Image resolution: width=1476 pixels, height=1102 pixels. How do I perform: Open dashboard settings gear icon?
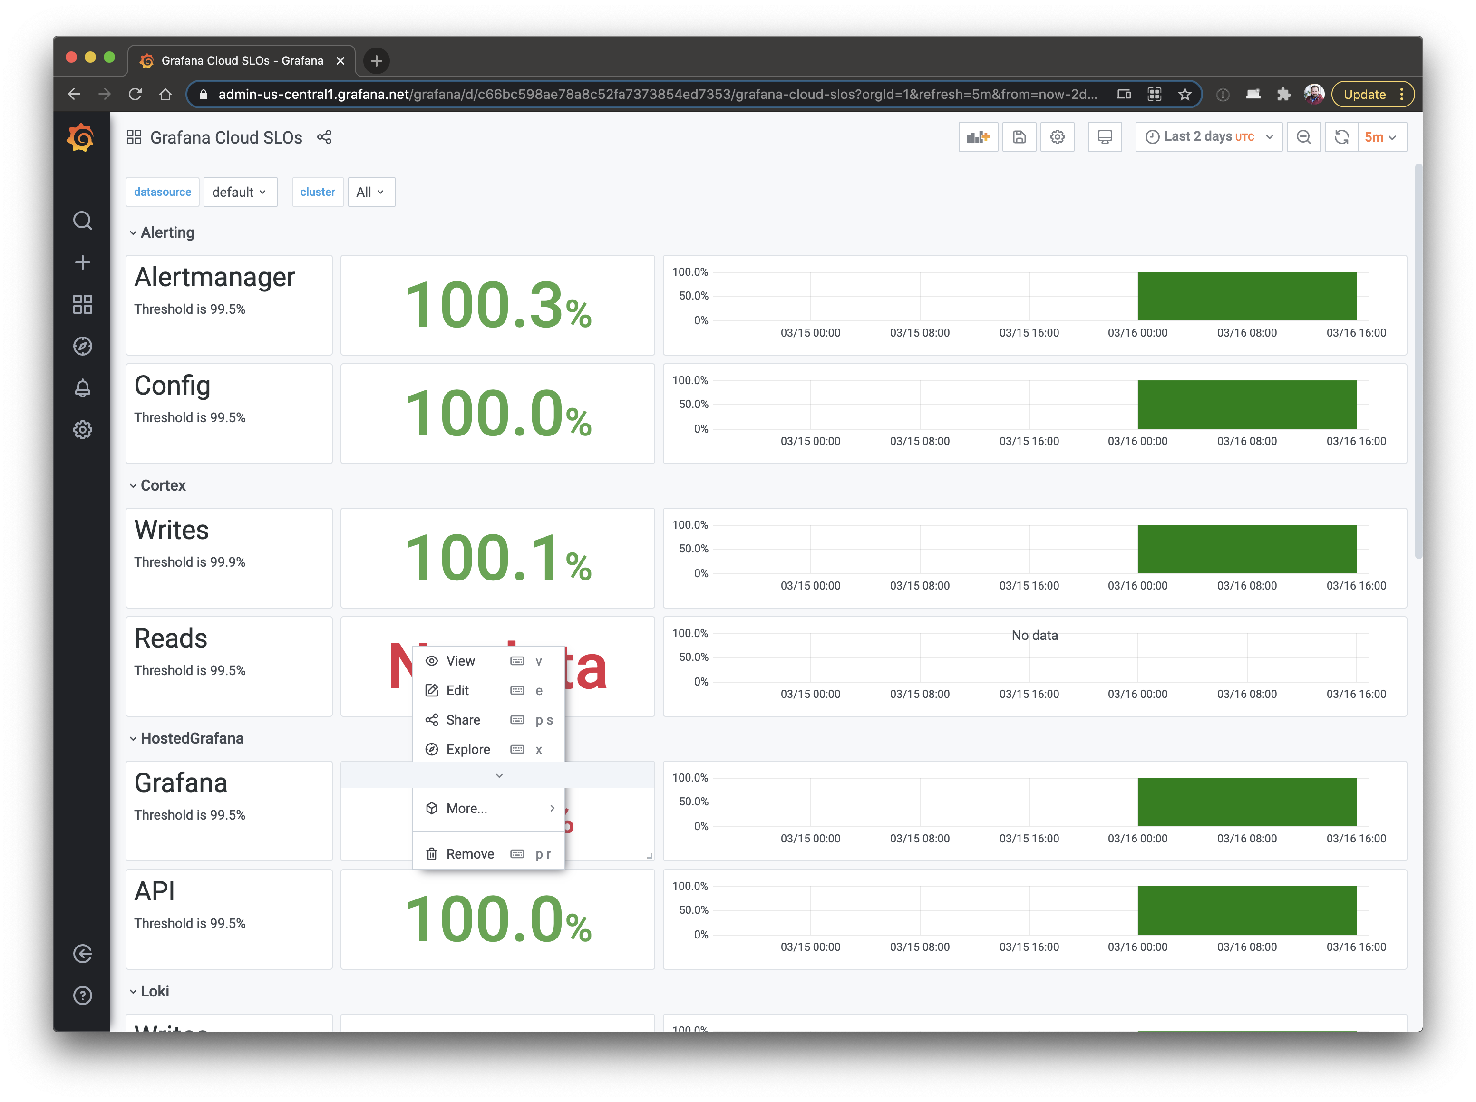tap(1057, 137)
